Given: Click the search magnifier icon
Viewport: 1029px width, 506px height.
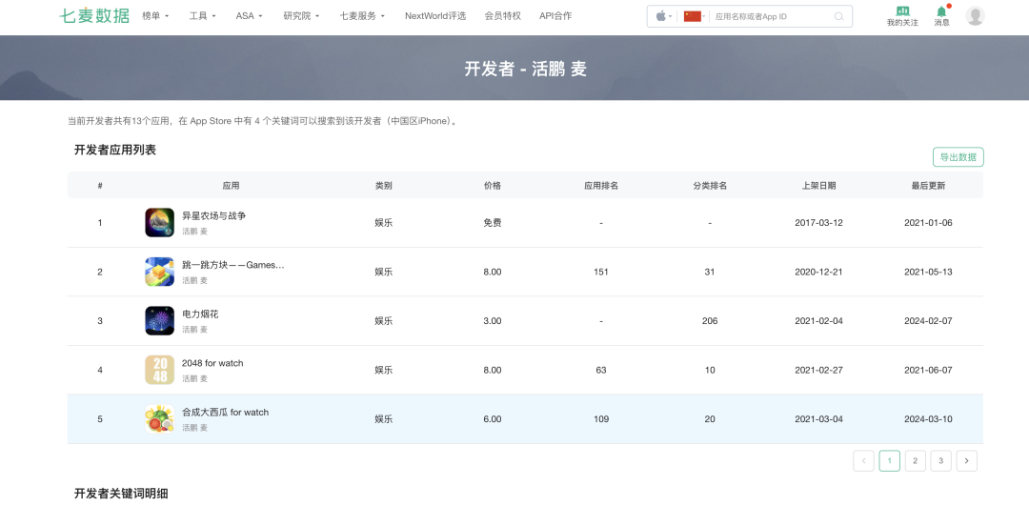Looking at the screenshot, I should click(x=838, y=16).
